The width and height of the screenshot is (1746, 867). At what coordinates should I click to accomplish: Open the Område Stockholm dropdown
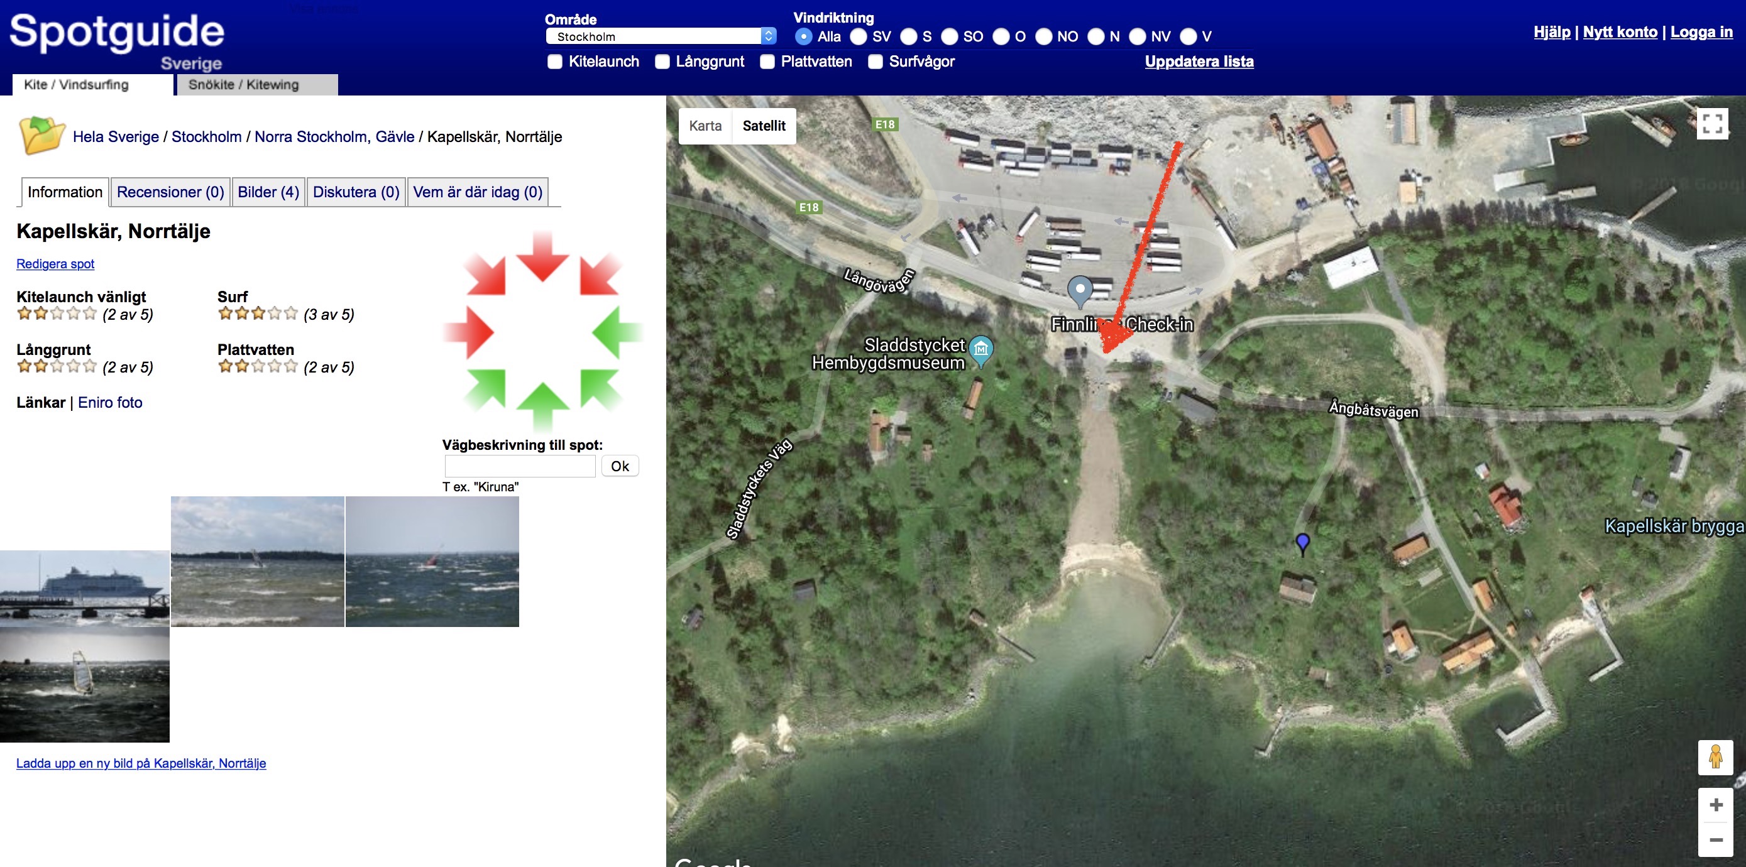coord(661,36)
